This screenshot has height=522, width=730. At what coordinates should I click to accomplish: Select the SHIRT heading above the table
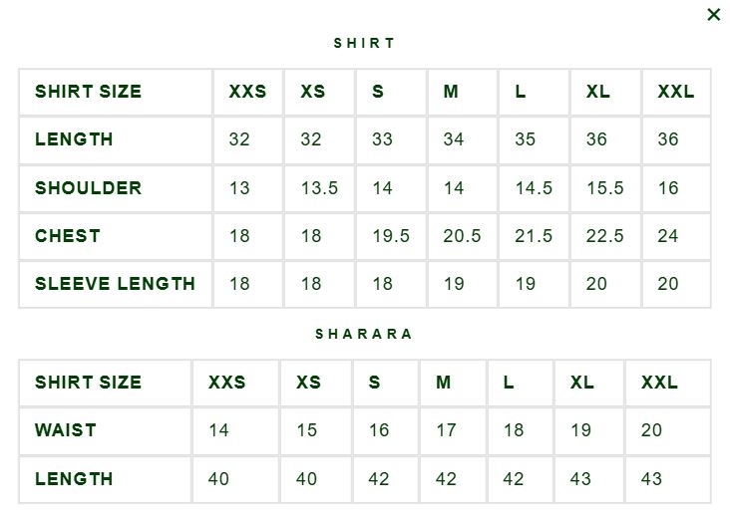point(364,43)
